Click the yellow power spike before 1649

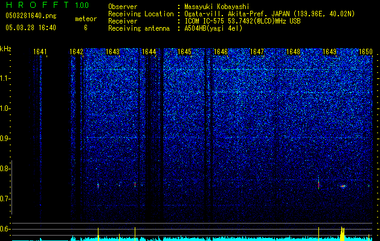pos(318,234)
